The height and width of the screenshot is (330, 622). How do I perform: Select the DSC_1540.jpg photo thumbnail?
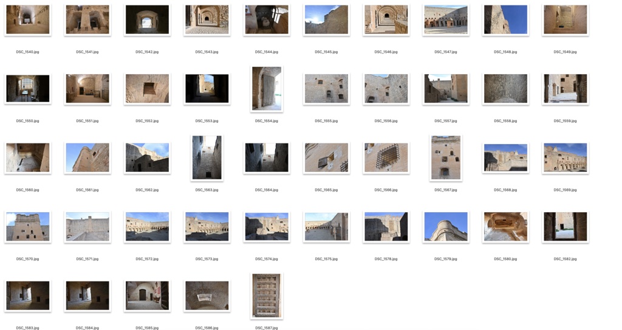tap(28, 19)
